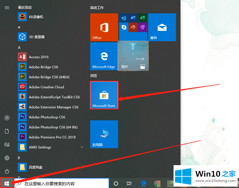Launch Microsoft Edge tile
Image resolution: width=239 pixels, height=188 pixels.
pyautogui.click(x=104, y=56)
